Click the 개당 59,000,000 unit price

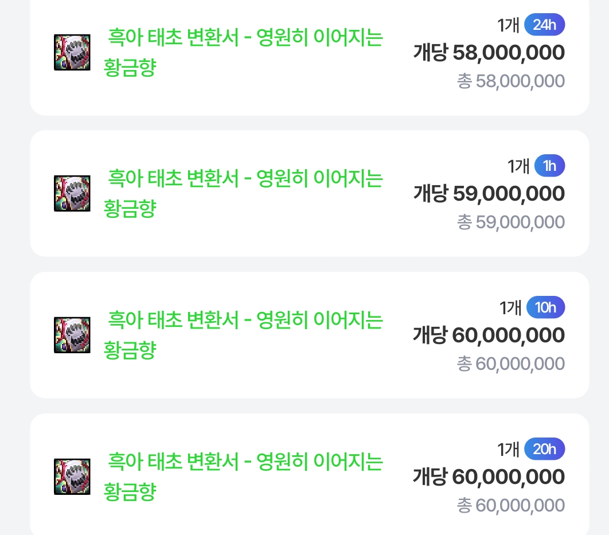coord(489,194)
